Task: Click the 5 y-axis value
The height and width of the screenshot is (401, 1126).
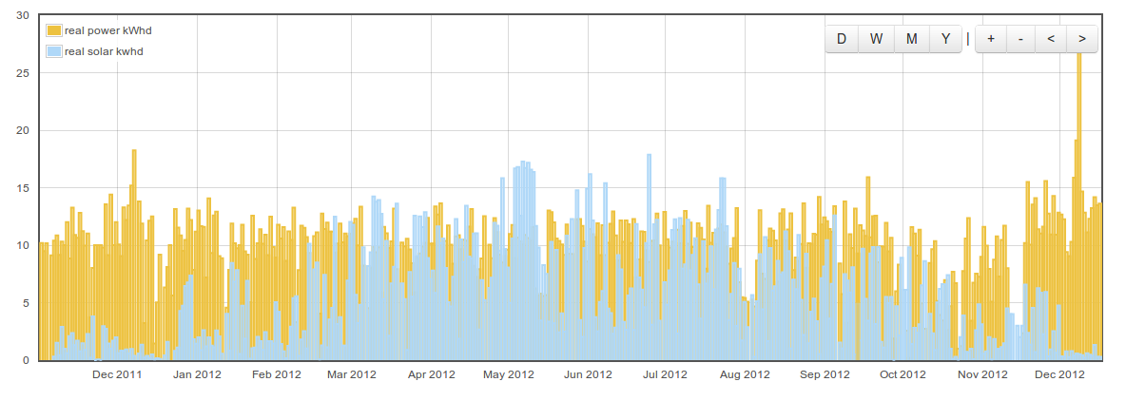Action: click(26, 303)
